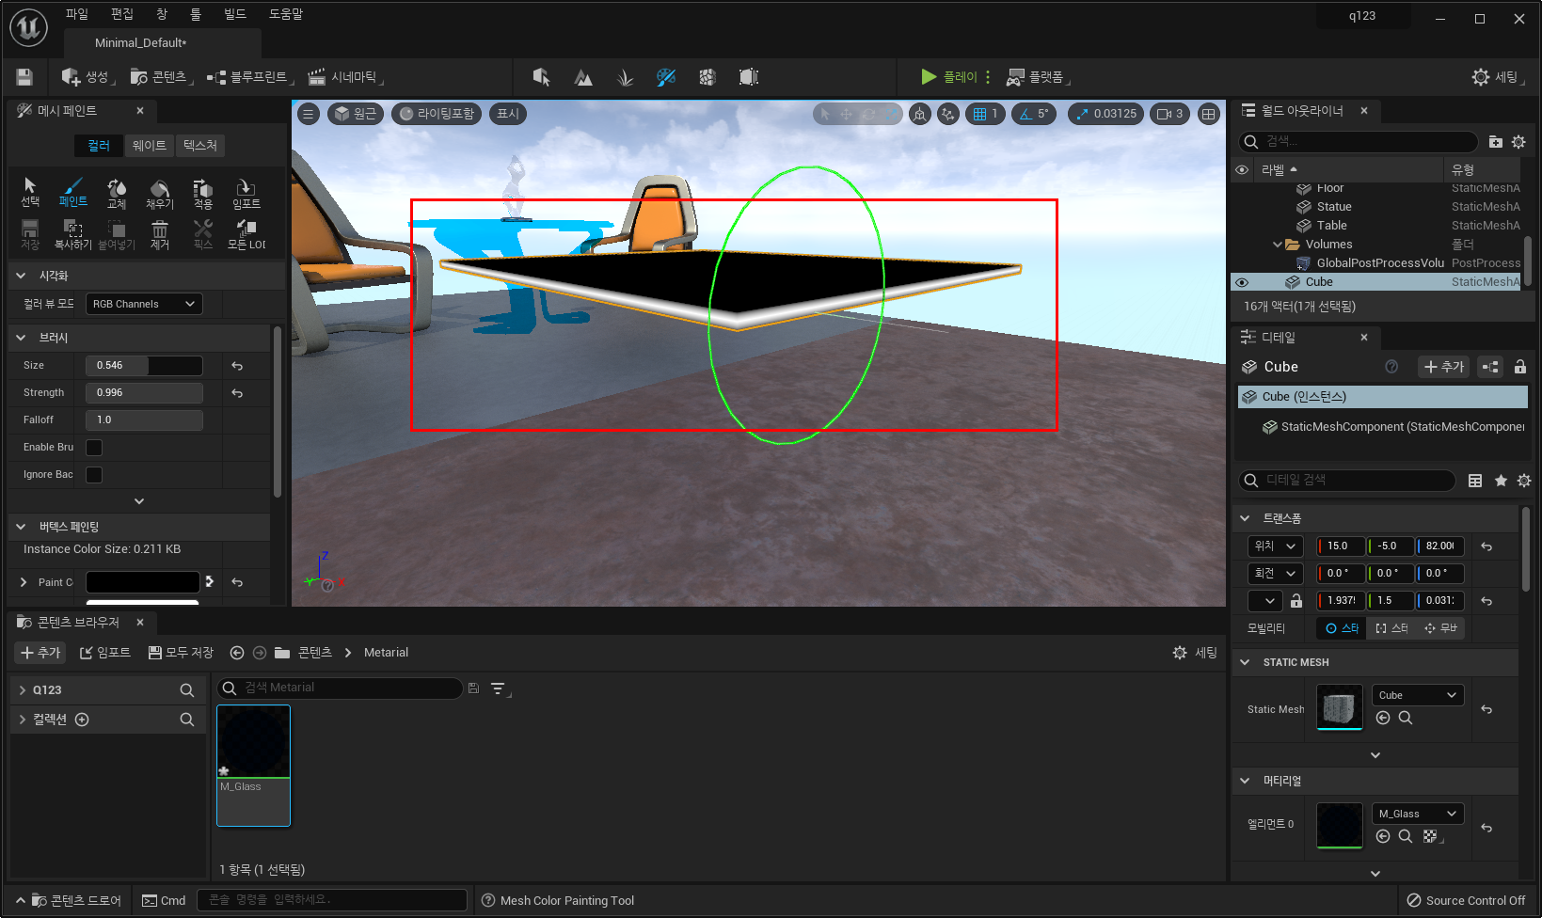Open the 파일 menu
Screen dimensions: 1542x918
click(76, 14)
